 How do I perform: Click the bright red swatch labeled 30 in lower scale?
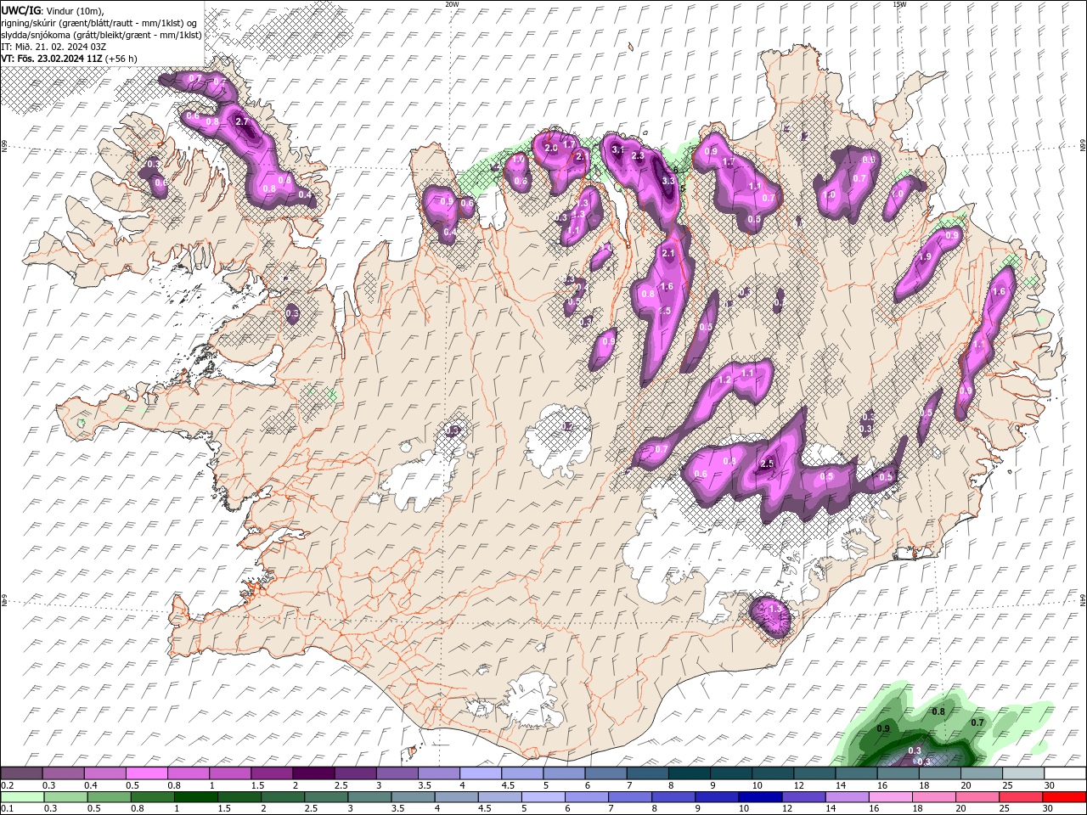click(1063, 797)
